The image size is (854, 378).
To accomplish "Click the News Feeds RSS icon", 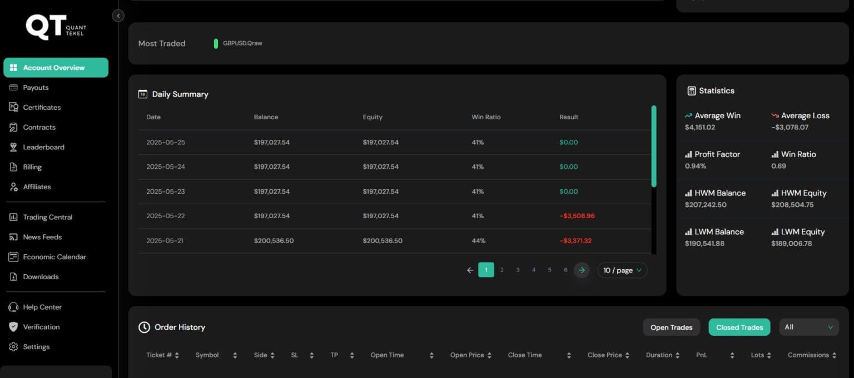I will pos(13,237).
